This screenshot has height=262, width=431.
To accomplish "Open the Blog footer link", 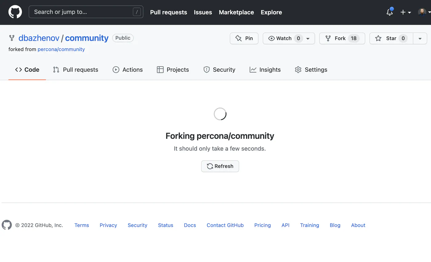I will pos(335,225).
